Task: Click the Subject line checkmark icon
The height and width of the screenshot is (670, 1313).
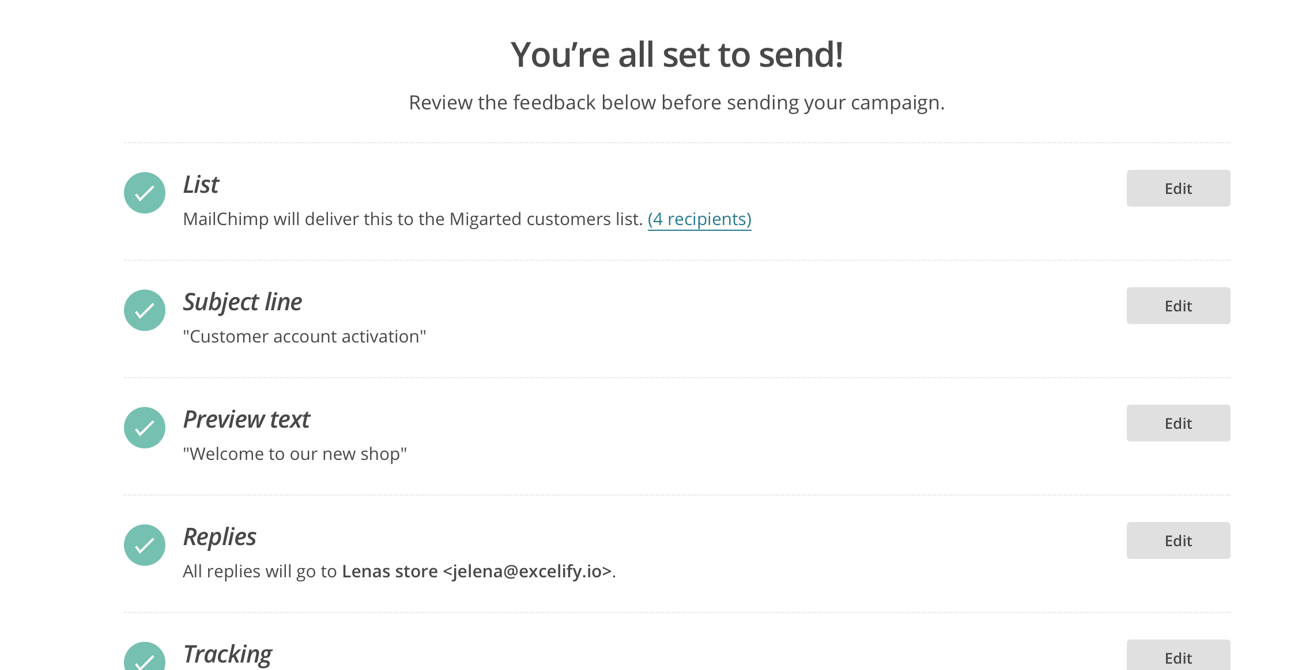Action: 145,310
